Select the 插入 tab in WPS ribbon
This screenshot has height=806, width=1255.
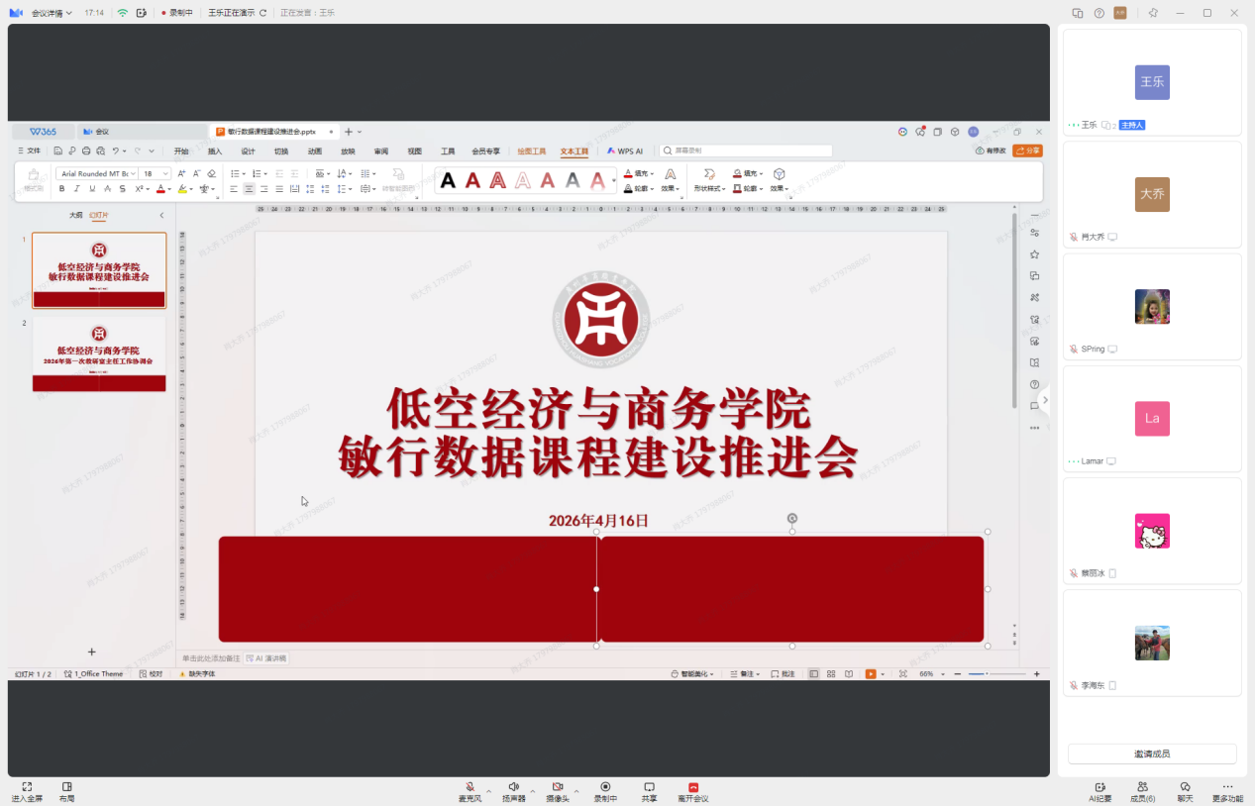click(x=215, y=151)
